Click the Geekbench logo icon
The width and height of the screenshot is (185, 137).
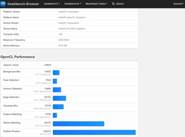coord(3,4)
